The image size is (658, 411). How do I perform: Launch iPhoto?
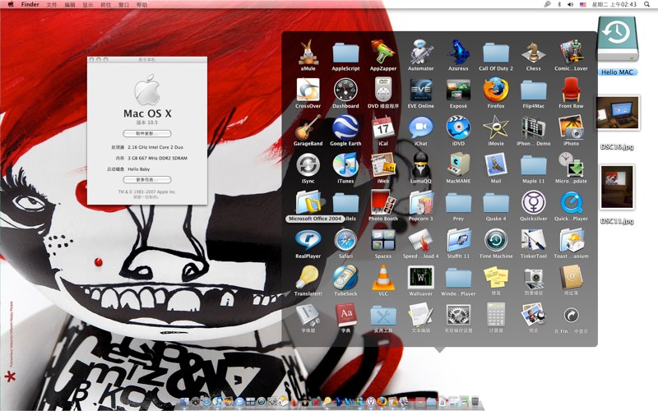point(571,127)
